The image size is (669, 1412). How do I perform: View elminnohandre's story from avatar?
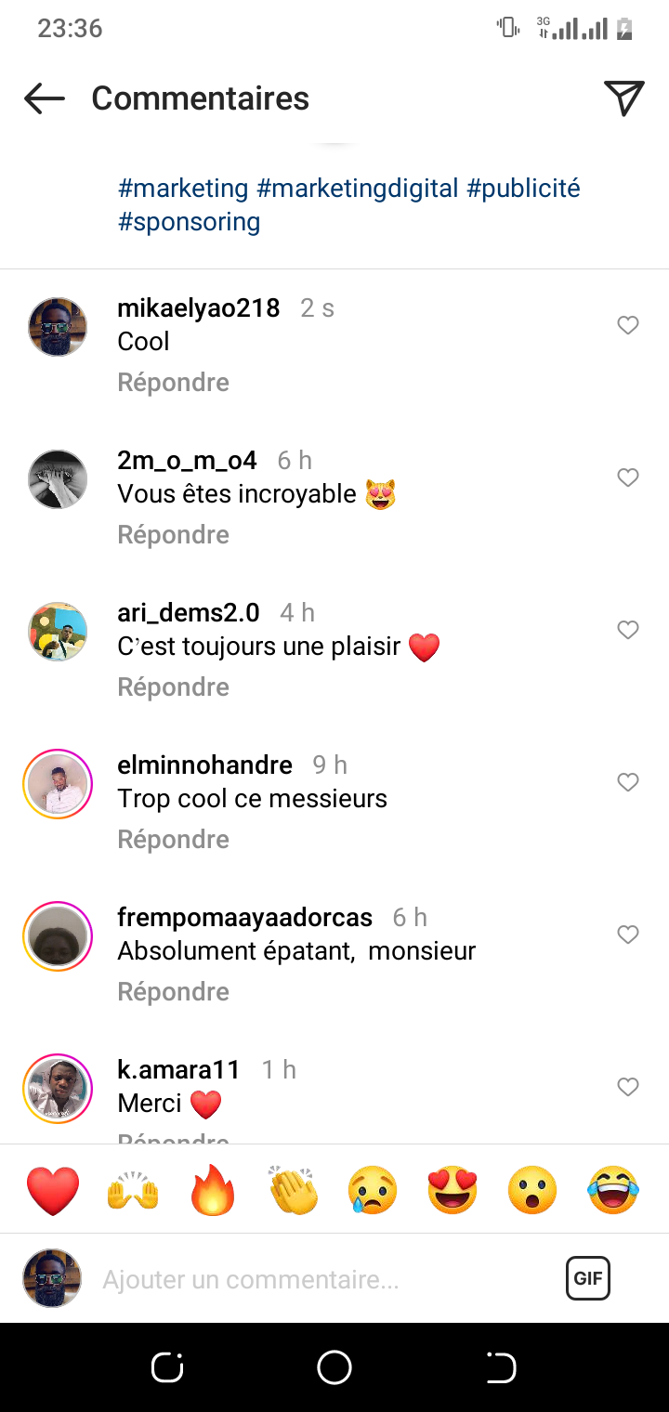pos(58,784)
